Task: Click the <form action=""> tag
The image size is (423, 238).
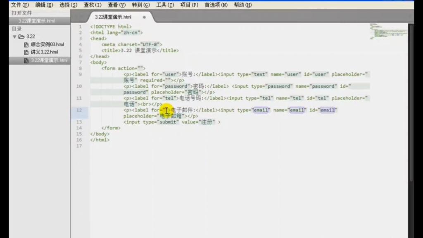Action: (123, 69)
